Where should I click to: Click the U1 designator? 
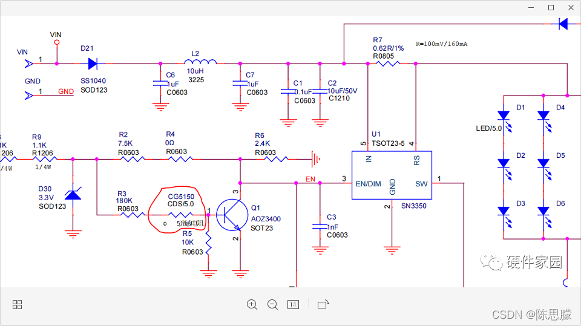point(376,134)
